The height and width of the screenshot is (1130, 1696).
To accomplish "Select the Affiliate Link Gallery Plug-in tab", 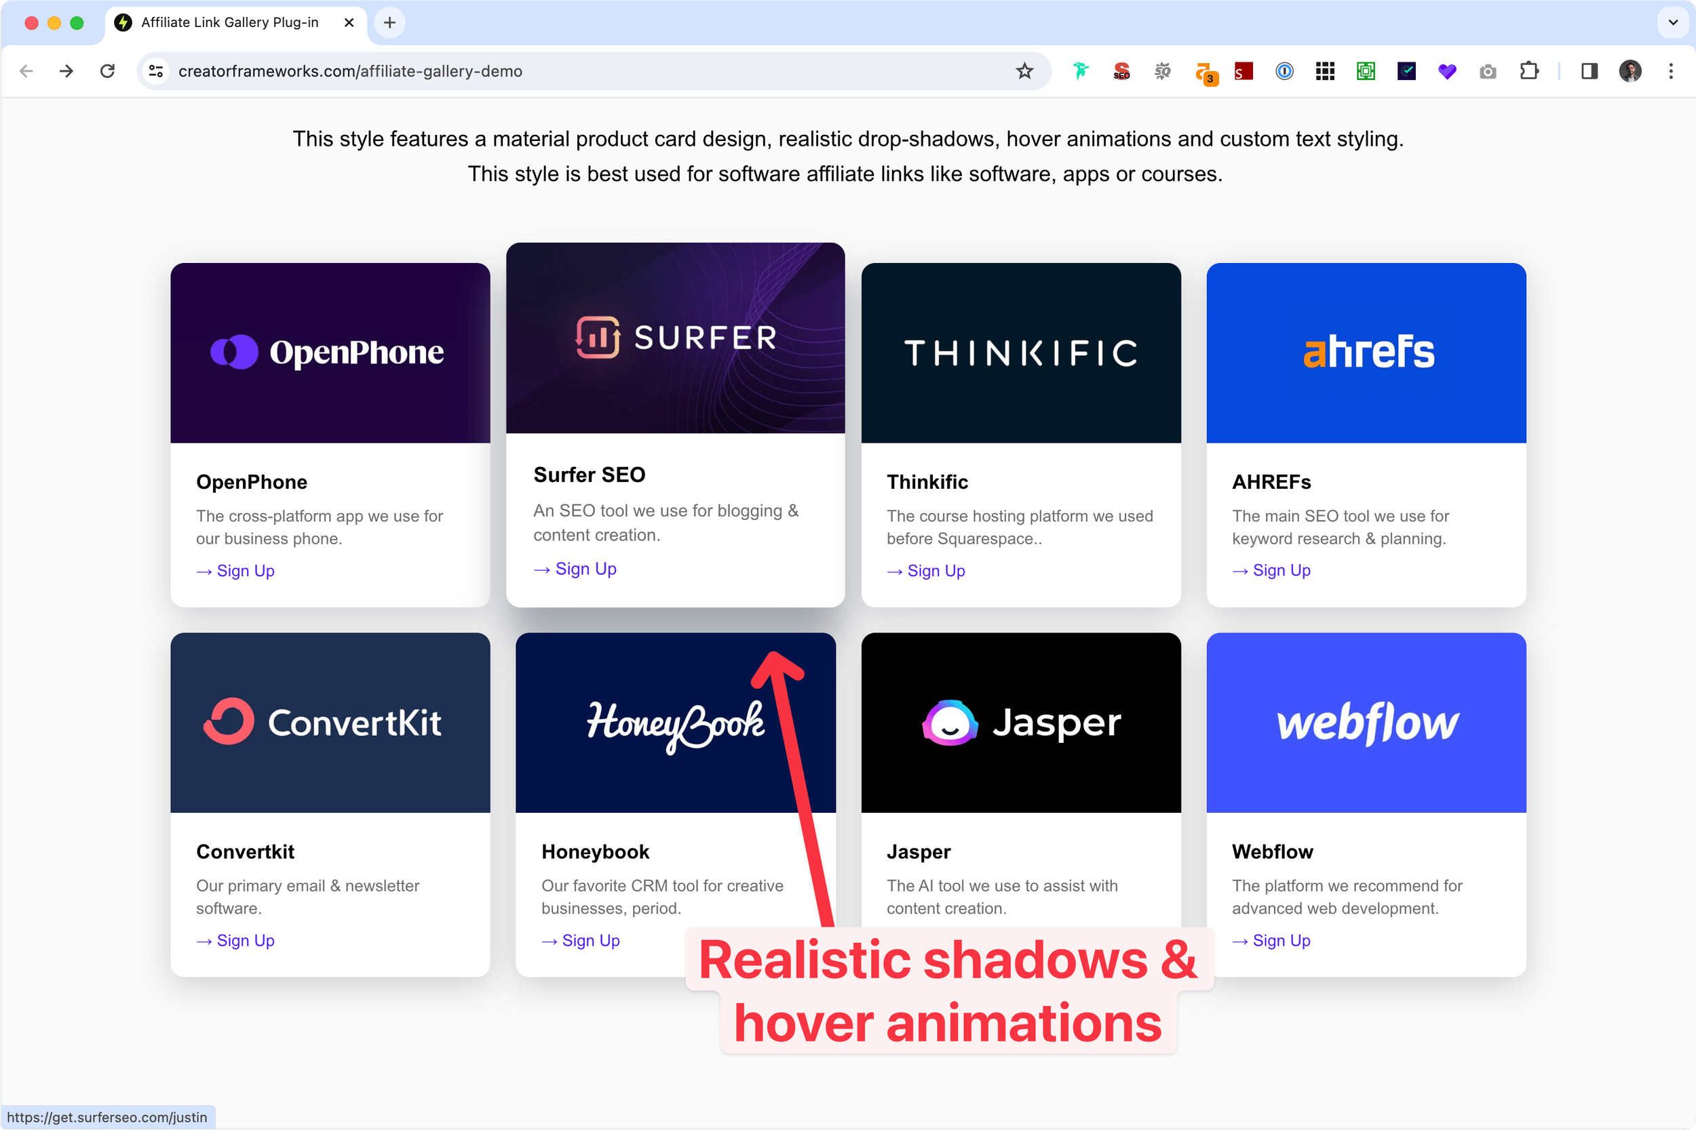I will pos(229,22).
